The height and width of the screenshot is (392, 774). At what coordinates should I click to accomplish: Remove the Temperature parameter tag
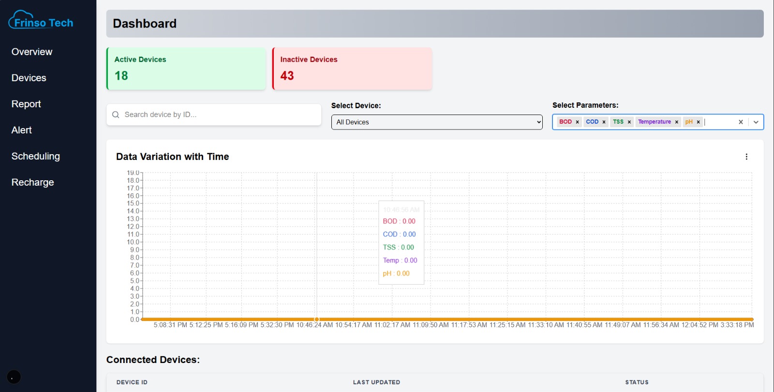tap(676, 122)
